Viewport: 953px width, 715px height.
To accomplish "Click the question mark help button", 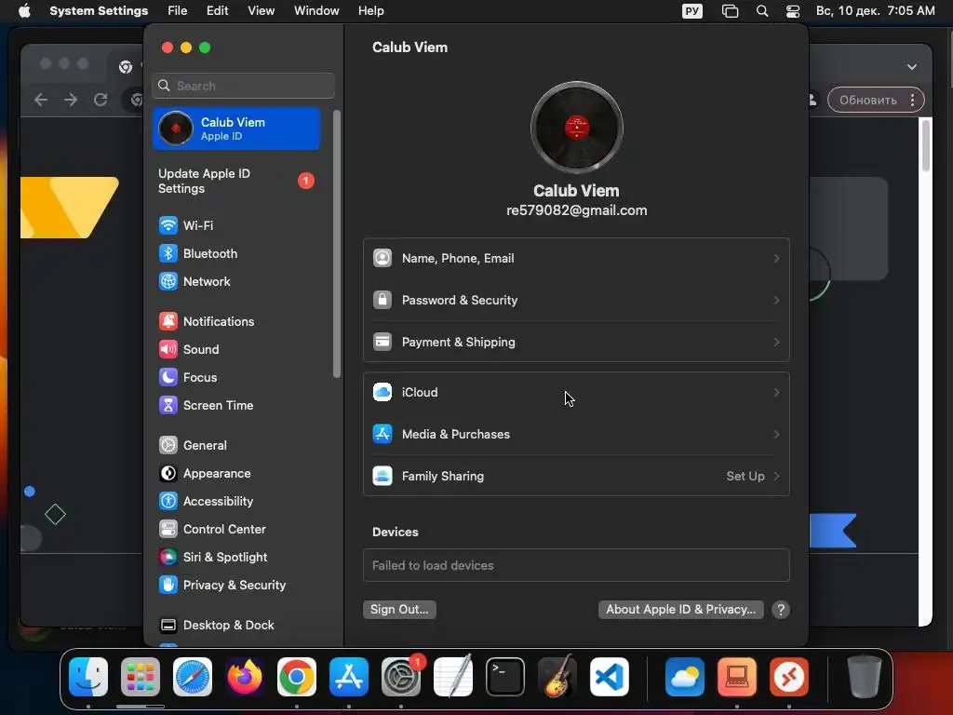I will (x=781, y=610).
